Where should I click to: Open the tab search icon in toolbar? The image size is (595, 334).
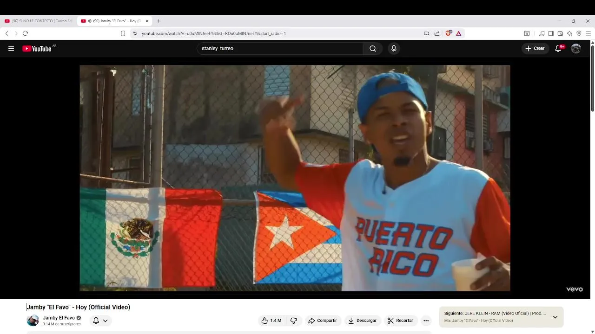(527, 33)
